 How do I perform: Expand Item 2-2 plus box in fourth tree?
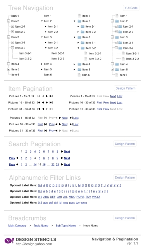(116, 32)
